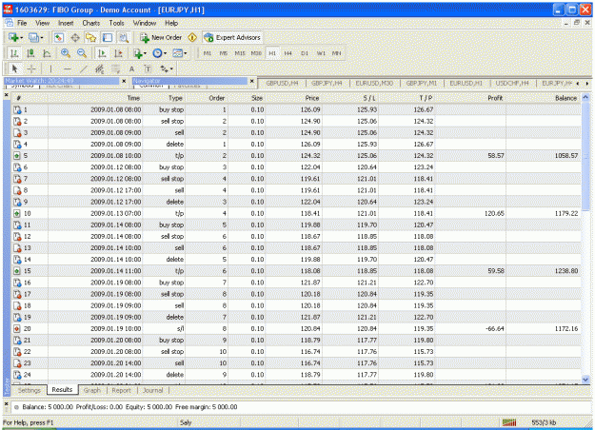Open the GBPUSD,H4 chart tab
The height and width of the screenshot is (430, 595).
(x=282, y=83)
